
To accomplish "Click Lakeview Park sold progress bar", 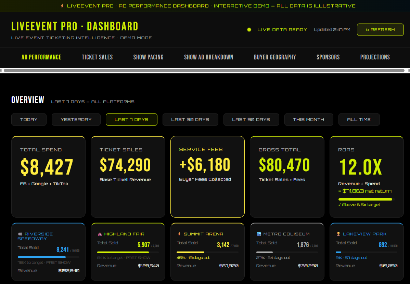I will coord(366,253).
